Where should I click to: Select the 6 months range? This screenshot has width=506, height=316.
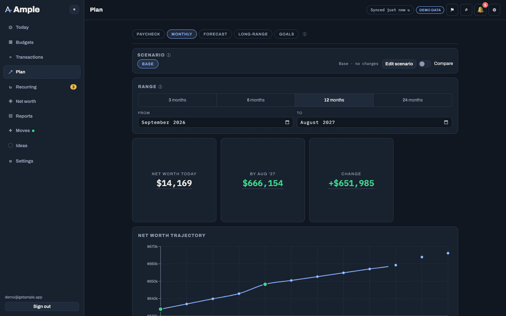[256, 100]
